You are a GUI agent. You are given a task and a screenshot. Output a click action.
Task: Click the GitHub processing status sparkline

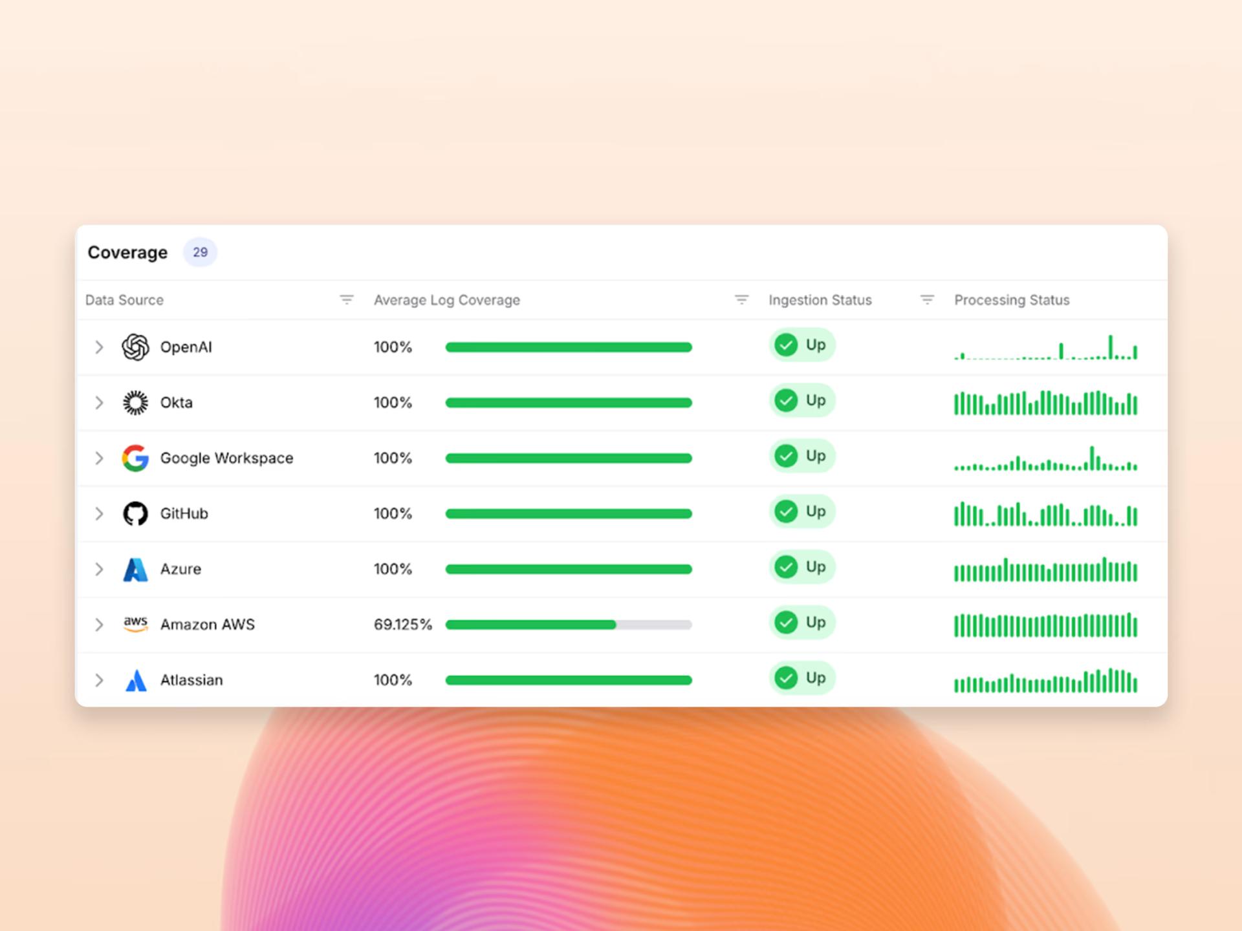pyautogui.click(x=1045, y=513)
